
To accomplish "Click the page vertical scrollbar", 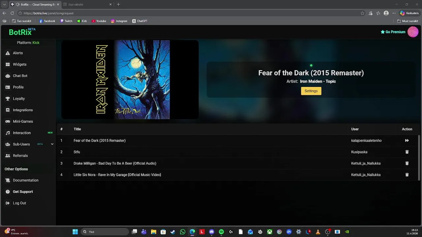I will pos(419,157).
